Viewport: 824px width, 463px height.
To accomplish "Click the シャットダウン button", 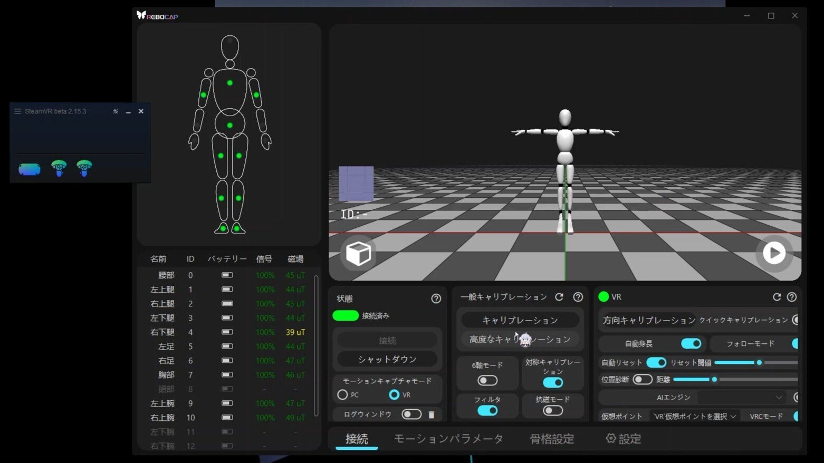I will tap(388, 359).
